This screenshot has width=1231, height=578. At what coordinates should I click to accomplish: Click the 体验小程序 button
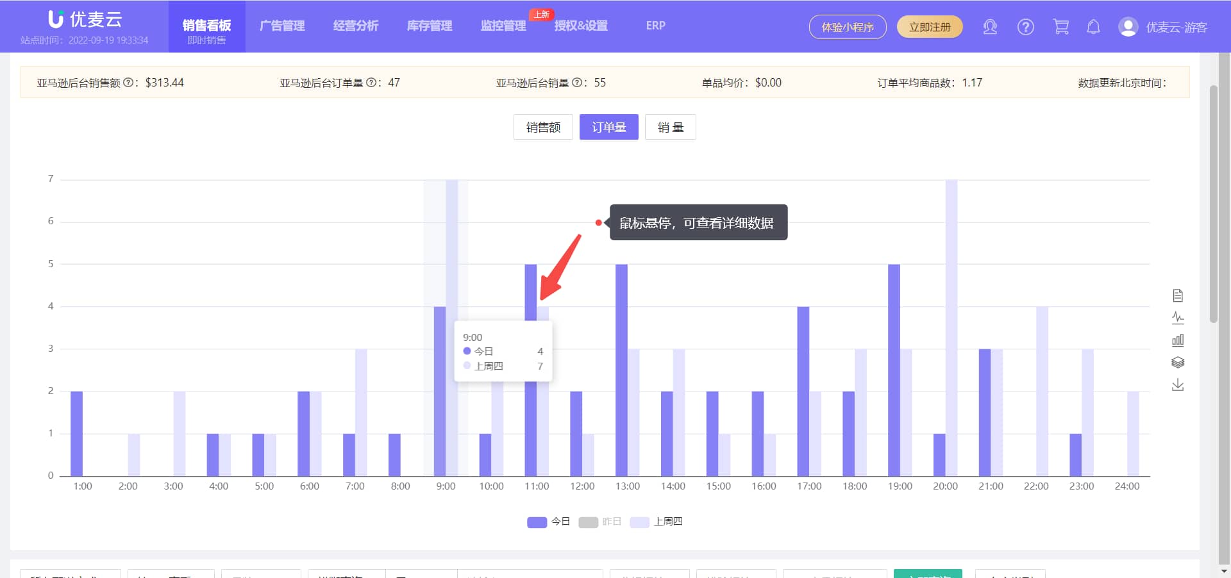[x=848, y=27]
